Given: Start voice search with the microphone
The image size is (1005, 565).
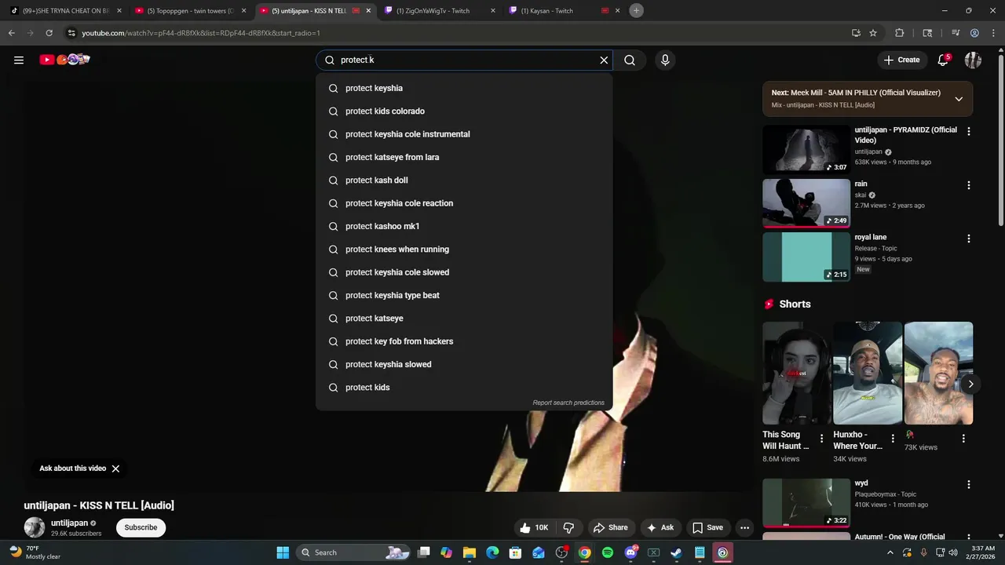Looking at the screenshot, I should [665, 60].
